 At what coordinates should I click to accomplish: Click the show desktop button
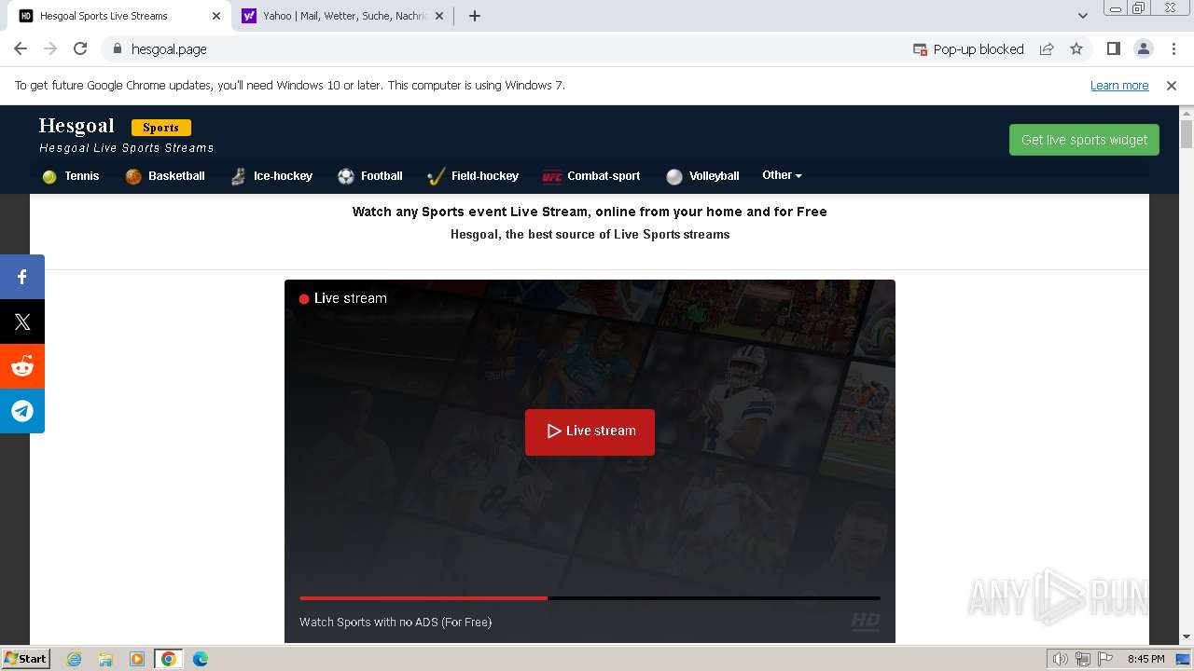click(x=1184, y=659)
